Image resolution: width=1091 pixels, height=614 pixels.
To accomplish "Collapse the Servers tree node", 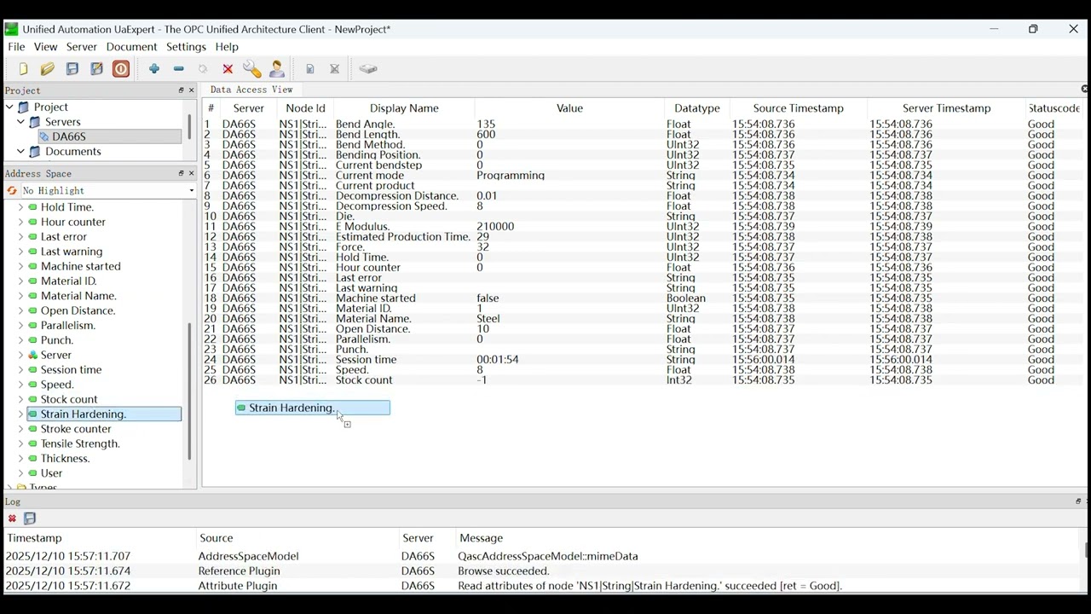I will coord(20,122).
